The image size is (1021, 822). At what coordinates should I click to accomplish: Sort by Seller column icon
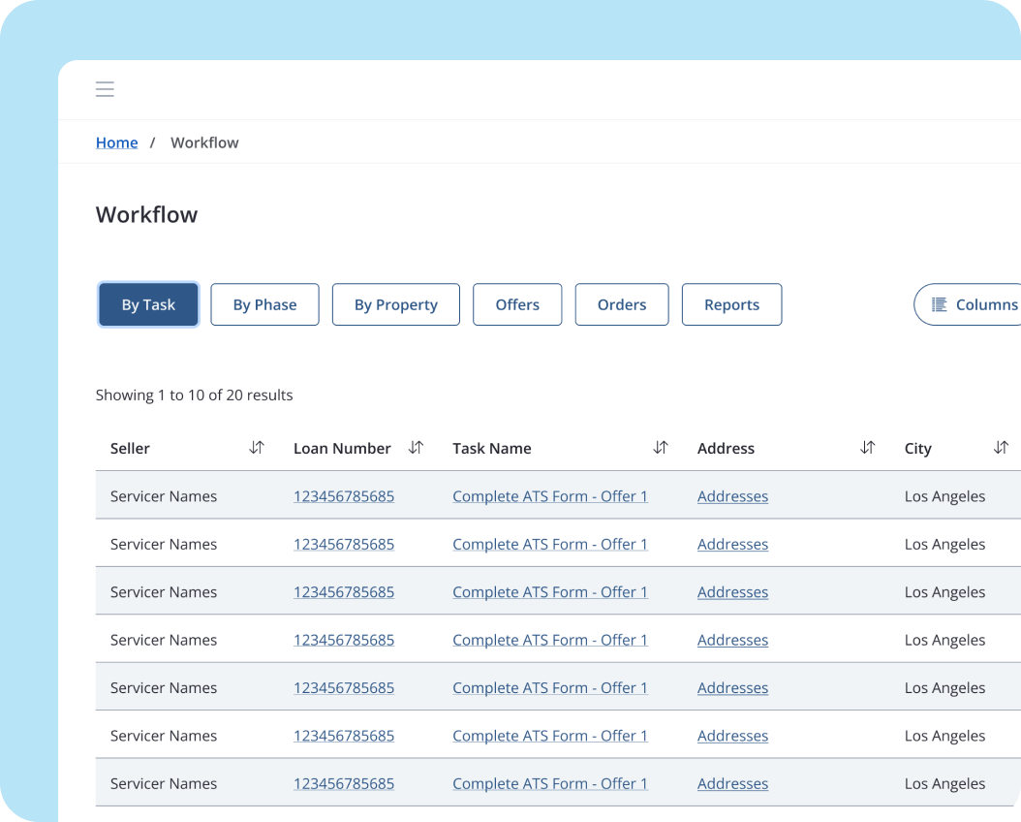point(257,448)
